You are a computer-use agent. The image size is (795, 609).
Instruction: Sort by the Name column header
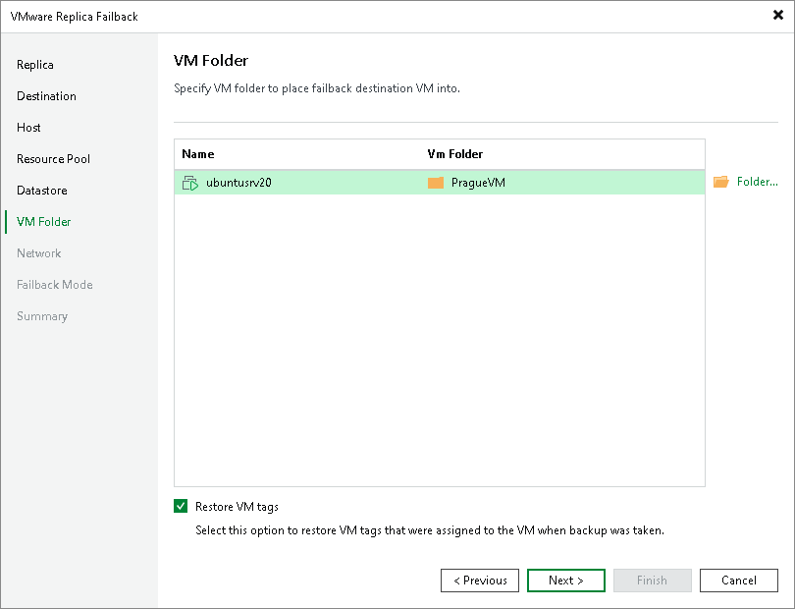click(198, 154)
